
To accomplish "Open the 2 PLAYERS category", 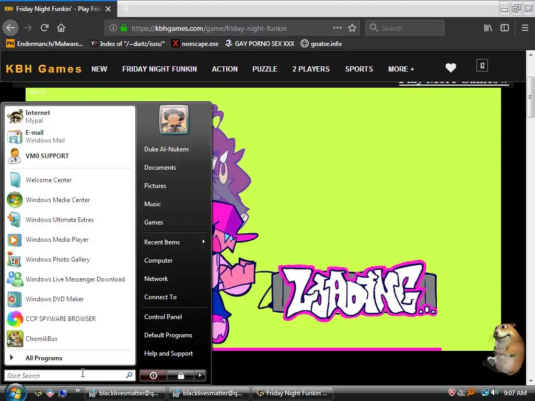I will coord(311,69).
